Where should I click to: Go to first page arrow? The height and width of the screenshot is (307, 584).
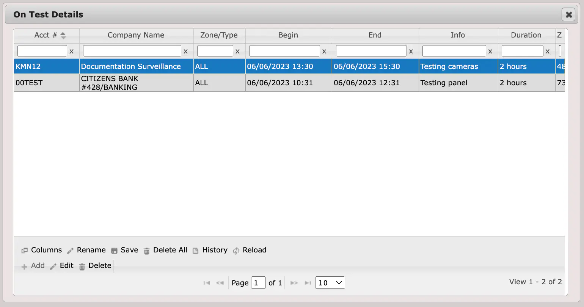[x=207, y=283]
